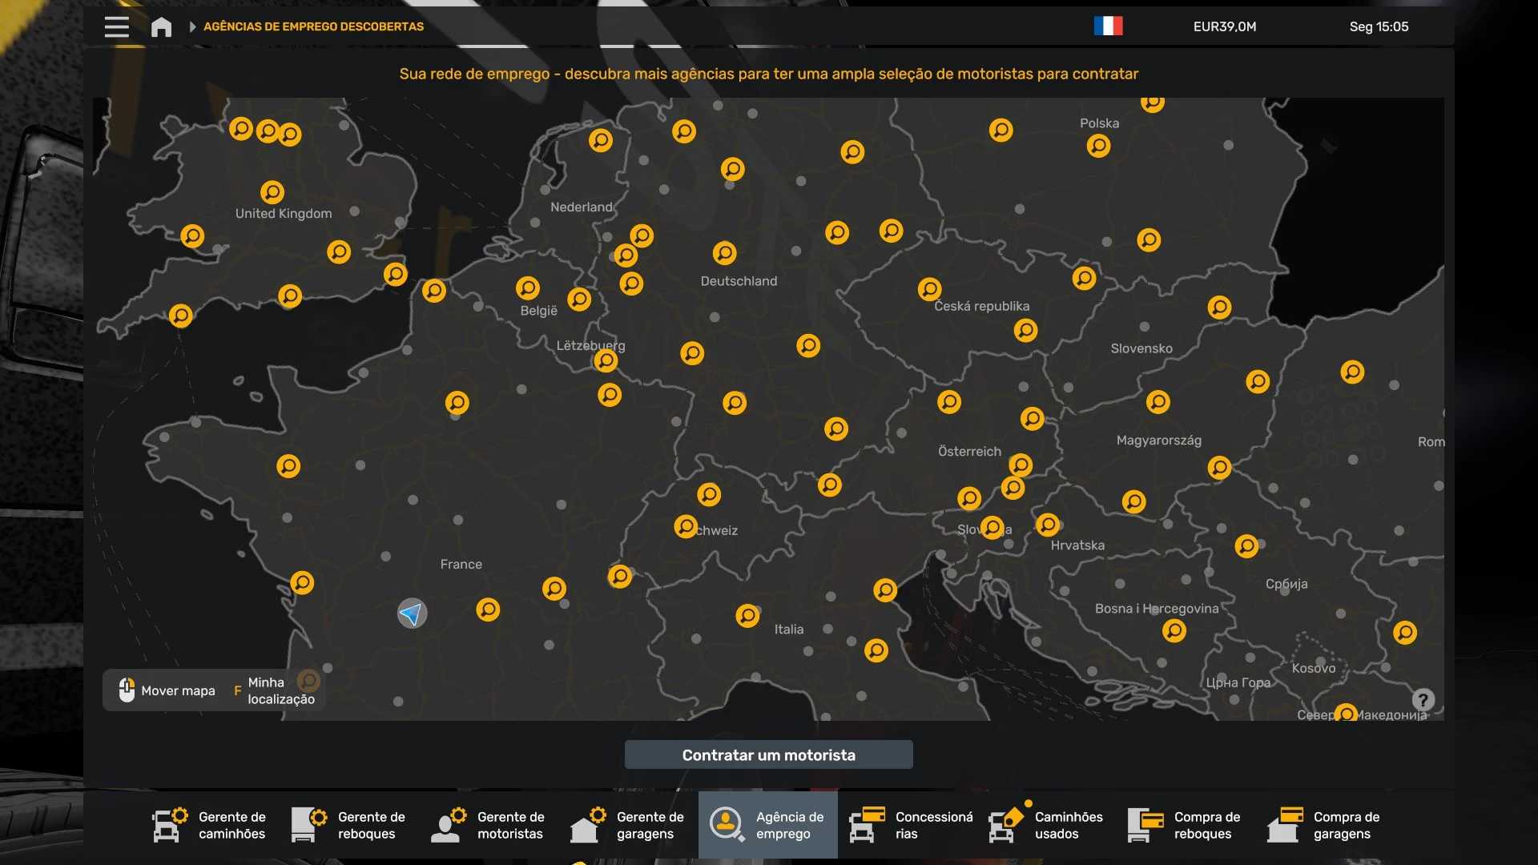
Task: Open the hamburger main menu
Action: point(116,26)
